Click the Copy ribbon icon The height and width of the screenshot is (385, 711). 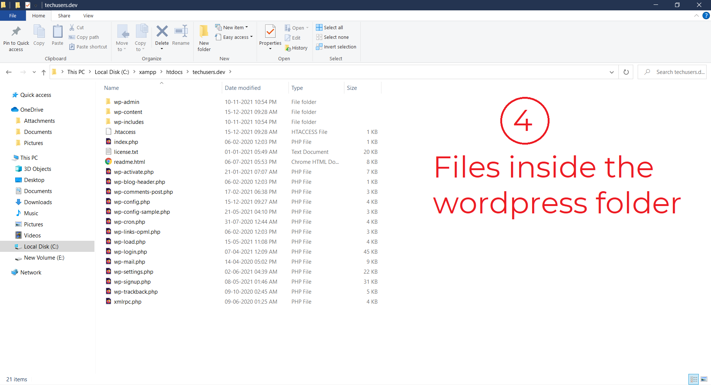click(39, 31)
